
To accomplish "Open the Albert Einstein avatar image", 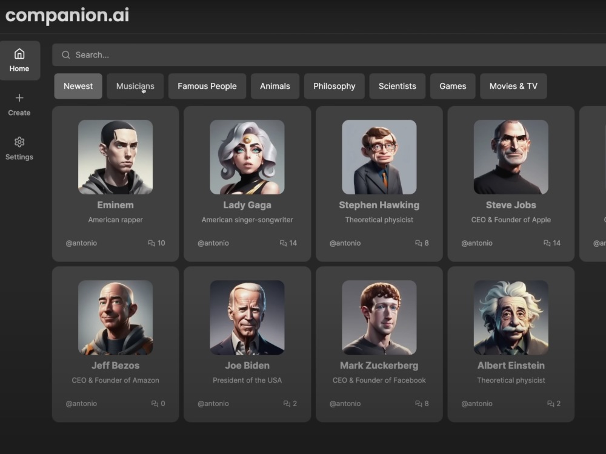I will tap(511, 317).
